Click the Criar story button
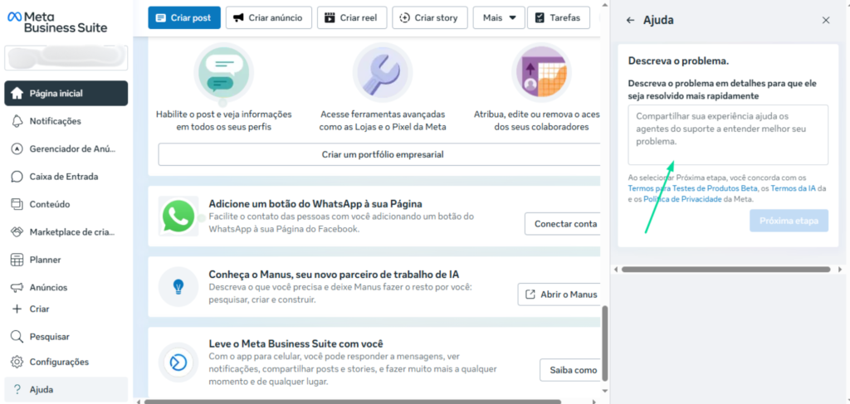Viewport: 850px width, 404px height. [x=430, y=17]
